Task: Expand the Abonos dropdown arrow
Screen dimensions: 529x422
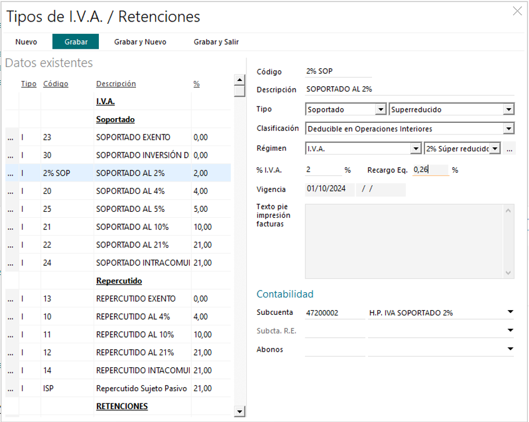Action: 510,349
